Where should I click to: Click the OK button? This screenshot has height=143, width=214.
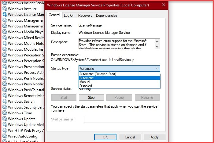pyautogui.click(x=105, y=137)
